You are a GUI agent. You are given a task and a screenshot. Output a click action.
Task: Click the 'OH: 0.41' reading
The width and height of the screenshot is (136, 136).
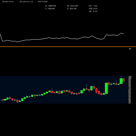tap(93, 9)
